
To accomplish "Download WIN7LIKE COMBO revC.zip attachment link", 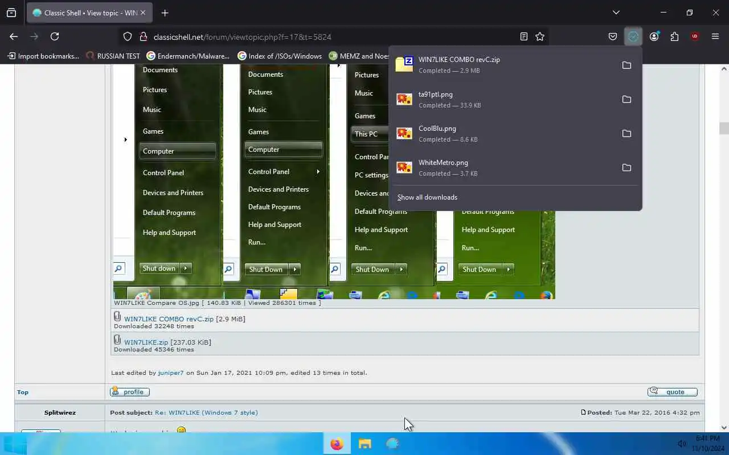I will [x=169, y=319].
